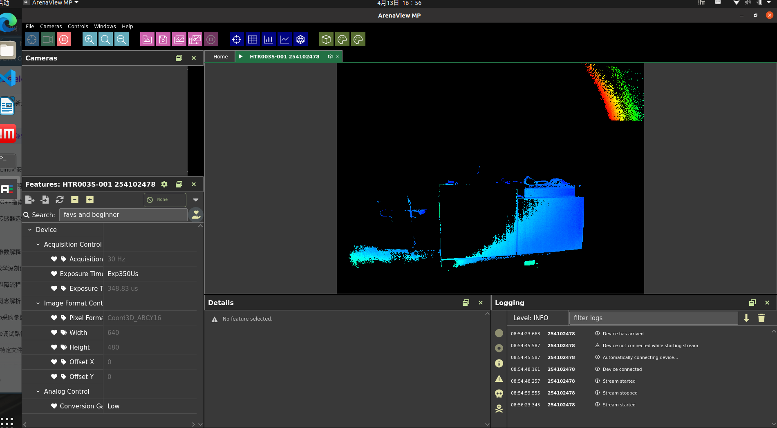This screenshot has height=428, width=777.
Task: Open the Windows menu
Action: tap(105, 27)
